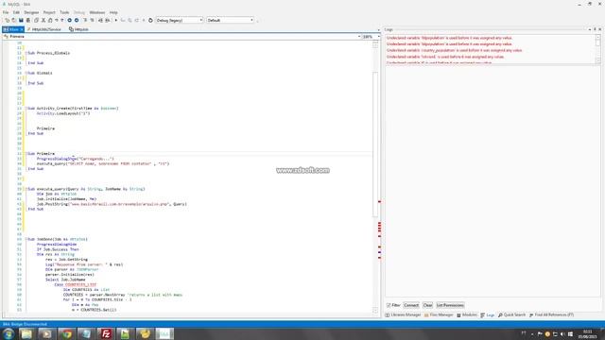The height and width of the screenshot is (340, 605).
Task: Click the Undo arrow icon
Action: [57, 20]
